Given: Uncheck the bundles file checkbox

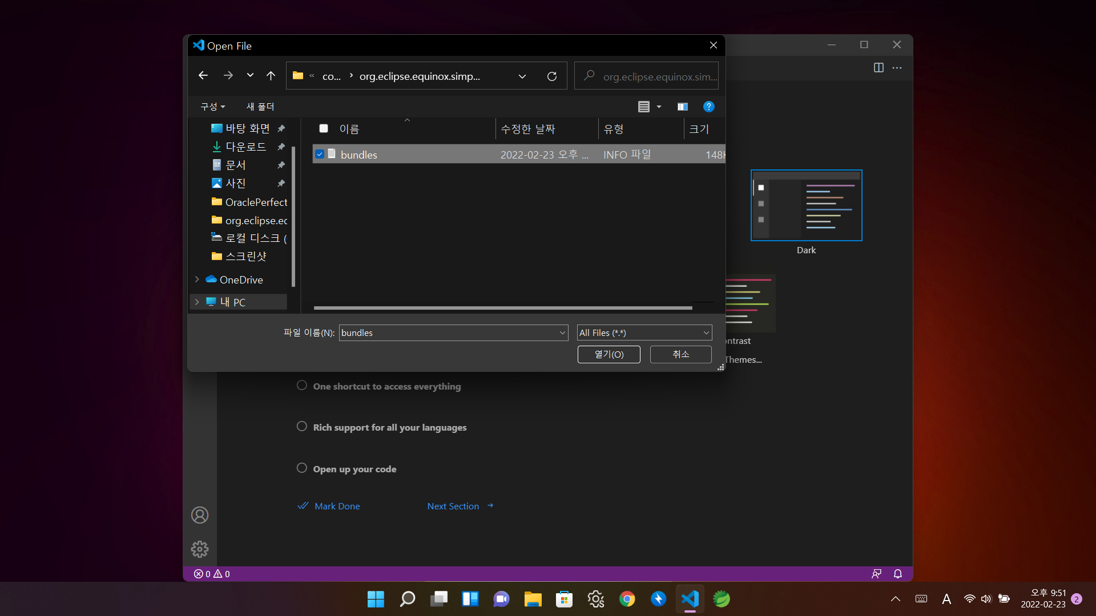Looking at the screenshot, I should (x=320, y=154).
